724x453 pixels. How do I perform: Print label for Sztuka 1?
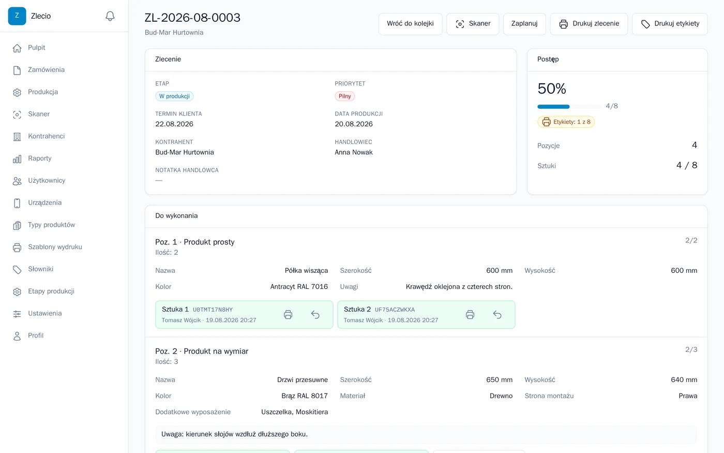pos(288,315)
